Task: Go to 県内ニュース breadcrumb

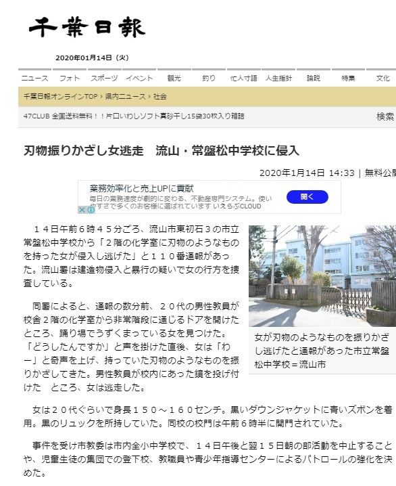Action: click(125, 96)
